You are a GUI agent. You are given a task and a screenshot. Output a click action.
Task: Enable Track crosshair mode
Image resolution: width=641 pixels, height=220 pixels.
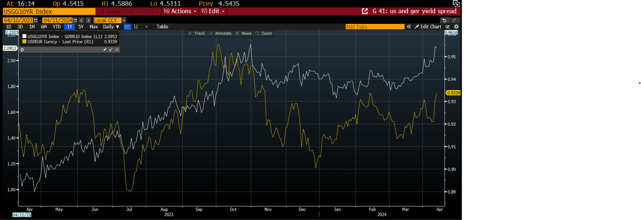pyautogui.click(x=196, y=33)
